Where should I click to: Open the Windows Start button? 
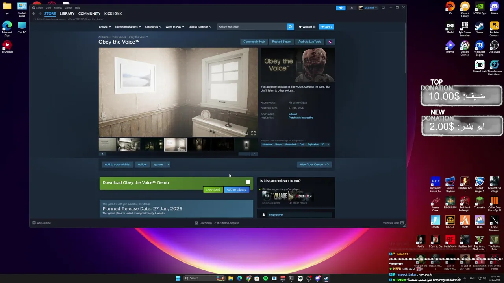pyautogui.click(x=178, y=278)
